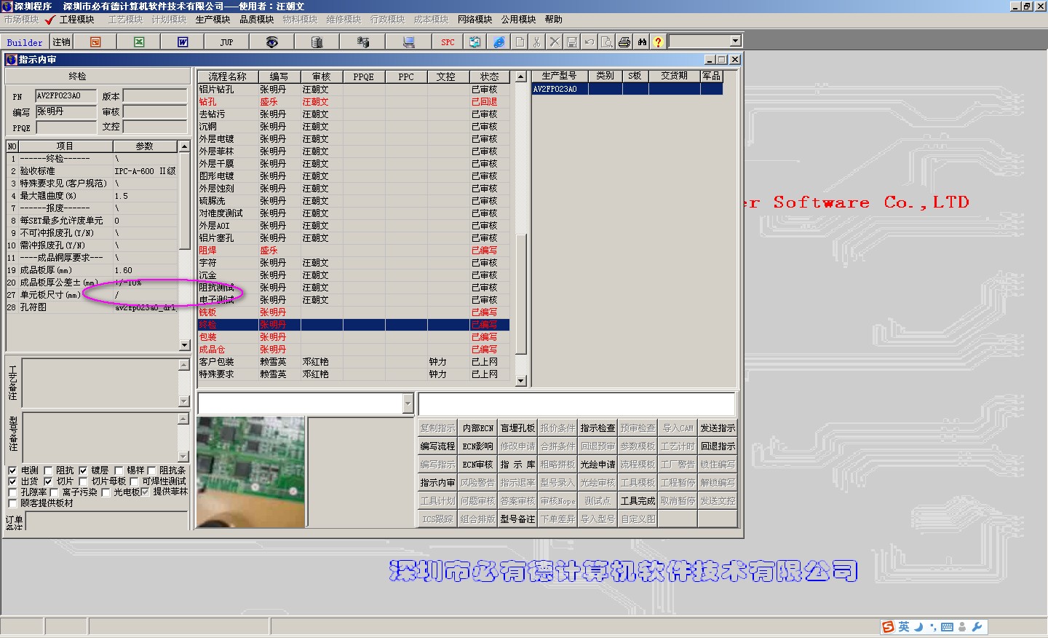Click the Word export toolbar icon
The width and height of the screenshot is (1048, 638).
[x=183, y=42]
